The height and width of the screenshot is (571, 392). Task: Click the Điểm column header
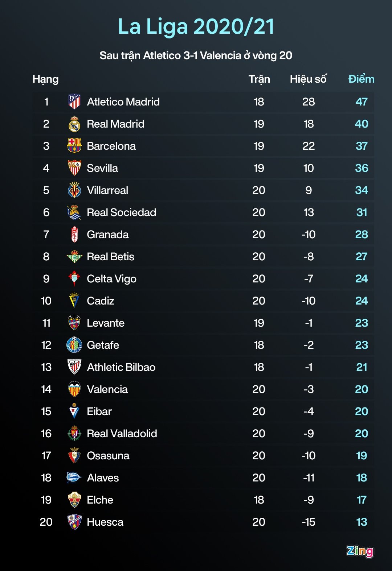point(361,79)
